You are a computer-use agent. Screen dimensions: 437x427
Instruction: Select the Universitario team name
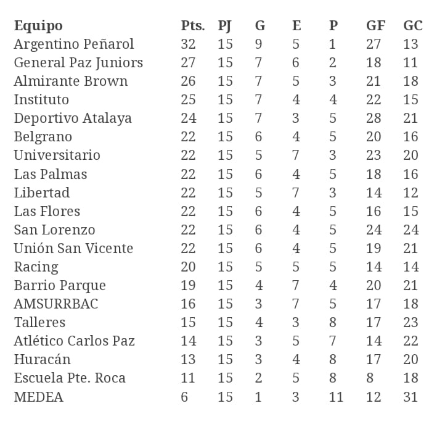pos(57,155)
